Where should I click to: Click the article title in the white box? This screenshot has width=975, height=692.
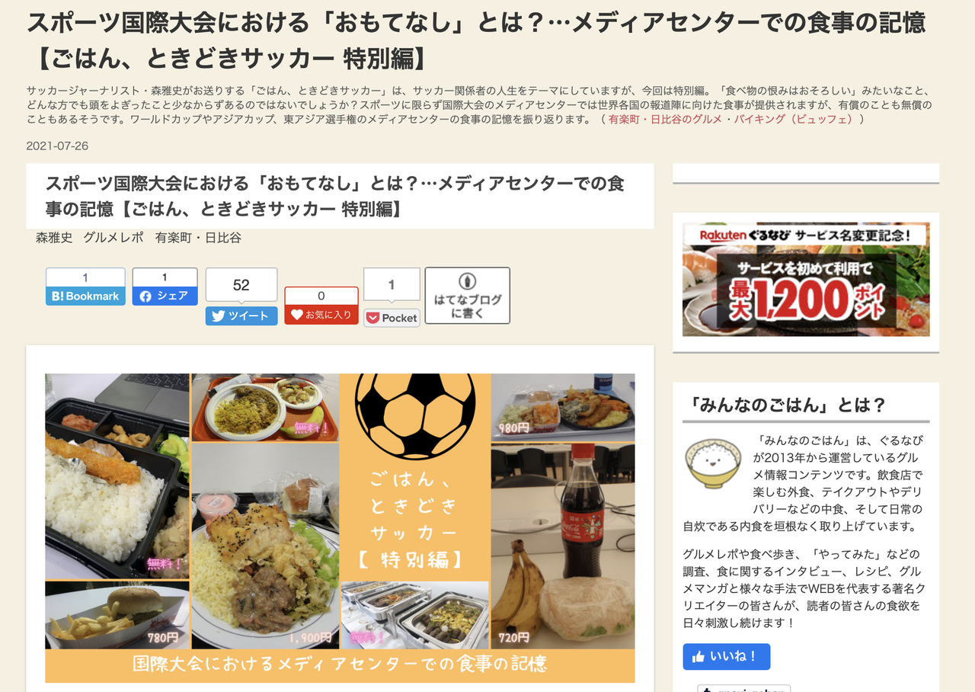[x=335, y=196]
